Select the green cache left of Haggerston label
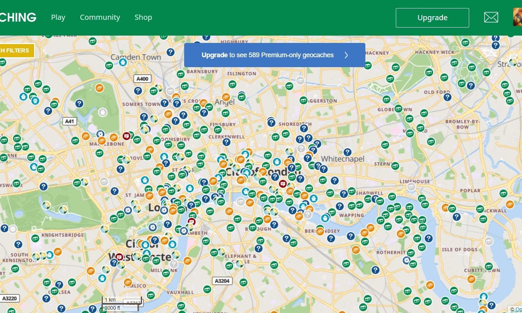The image size is (522, 313). point(303,100)
